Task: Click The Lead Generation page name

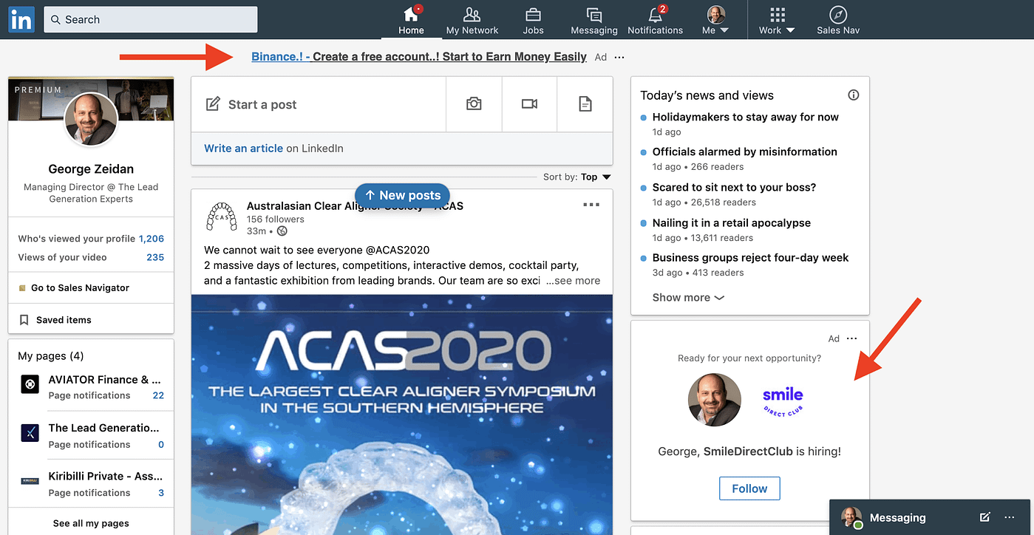Action: (103, 428)
